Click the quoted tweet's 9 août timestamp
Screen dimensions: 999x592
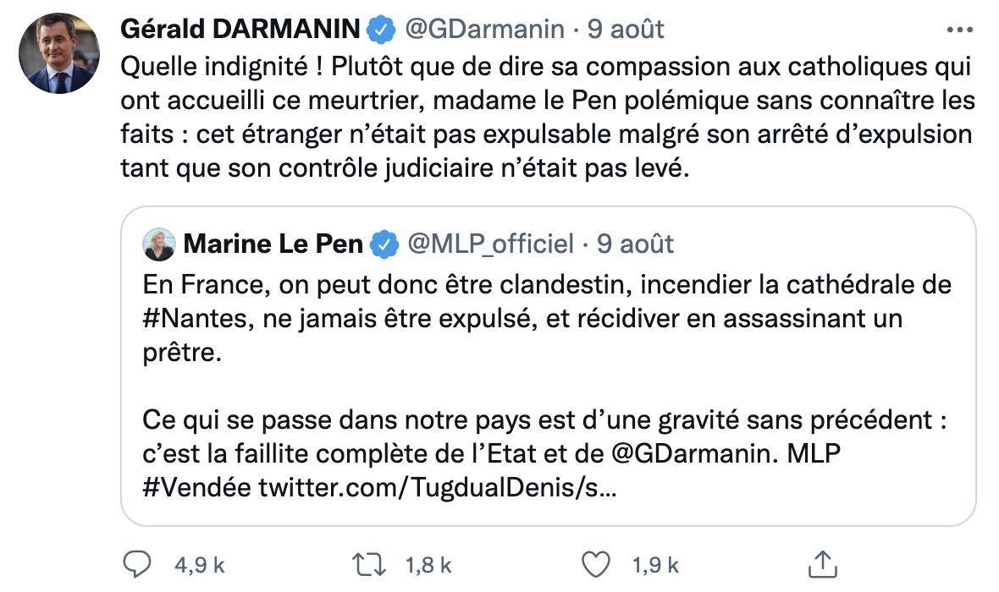(635, 244)
